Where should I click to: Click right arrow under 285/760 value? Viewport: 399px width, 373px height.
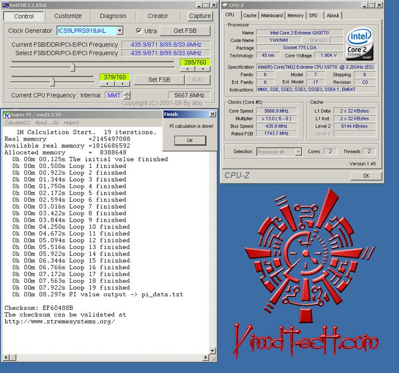coord(202,69)
